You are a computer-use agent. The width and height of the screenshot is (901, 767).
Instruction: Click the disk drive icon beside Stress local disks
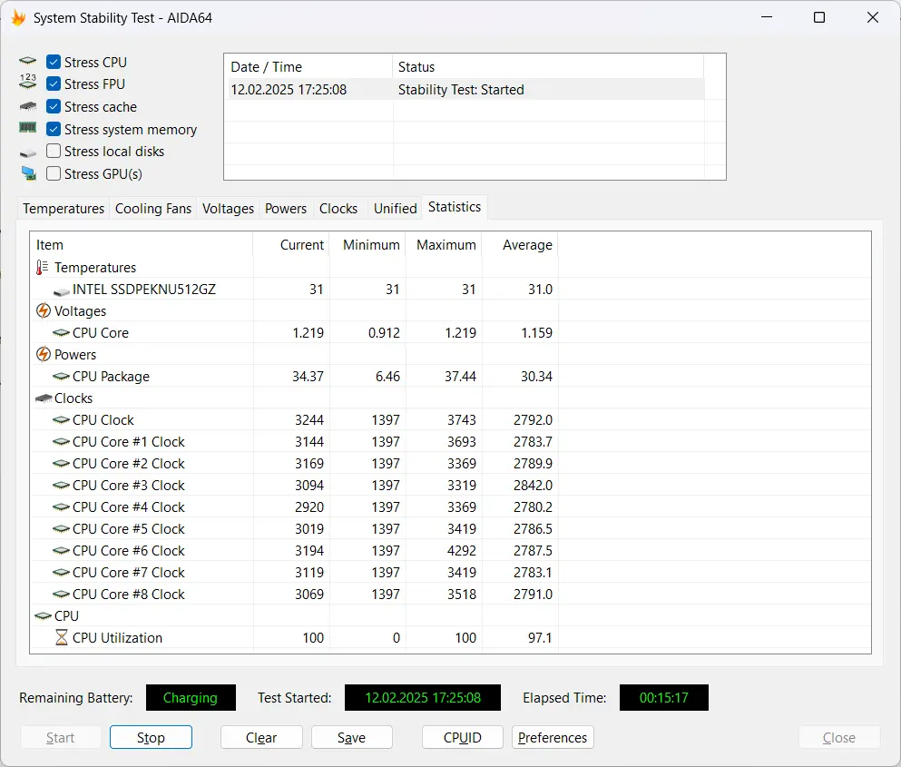(x=27, y=152)
